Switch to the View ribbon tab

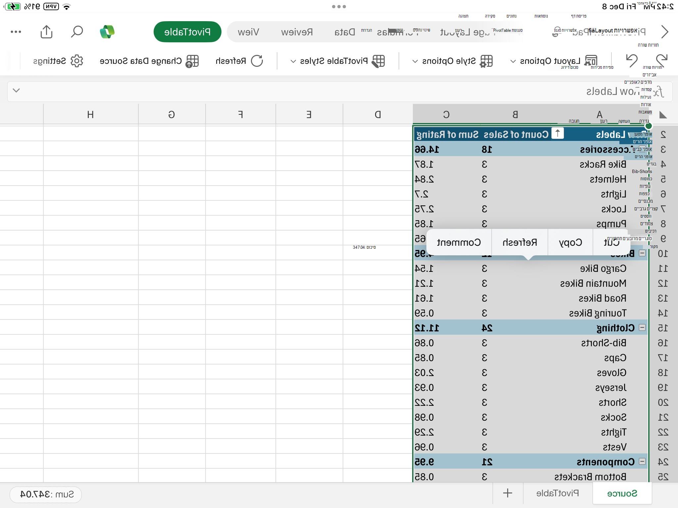pos(249,32)
